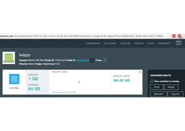
Task: Click the CONTAINER HEALTH heading
Action: (x=161, y=75)
